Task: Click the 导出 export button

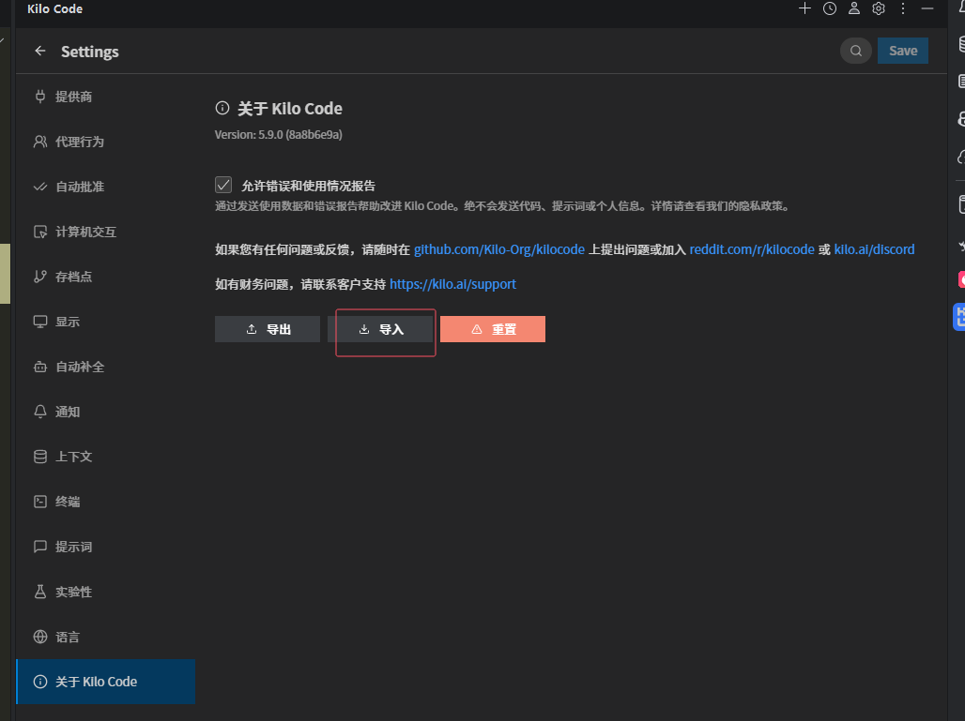Action: (x=268, y=329)
